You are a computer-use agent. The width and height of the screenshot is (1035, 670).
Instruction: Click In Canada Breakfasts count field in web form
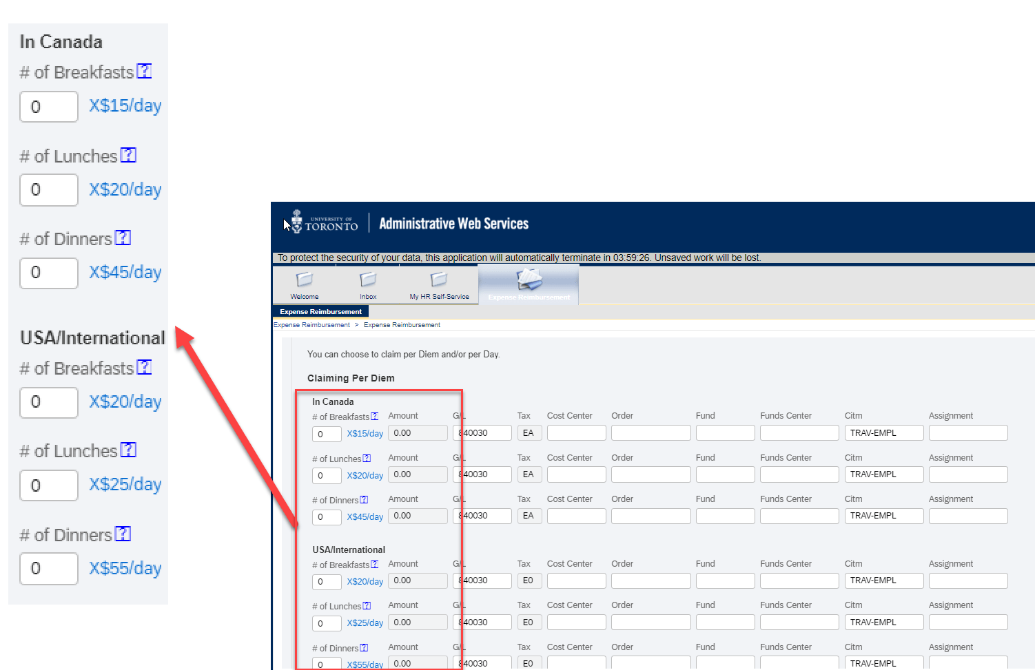coord(327,434)
